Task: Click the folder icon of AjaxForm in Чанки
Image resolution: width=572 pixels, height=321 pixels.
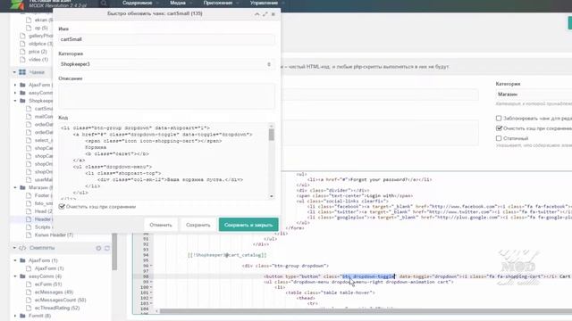Action: 22,85
